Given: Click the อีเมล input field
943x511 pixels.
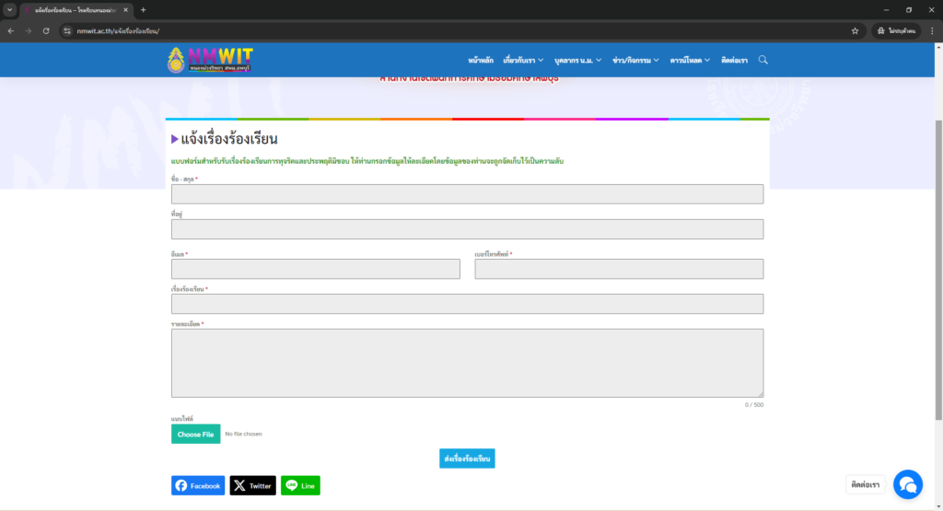Looking at the screenshot, I should pyautogui.click(x=316, y=269).
